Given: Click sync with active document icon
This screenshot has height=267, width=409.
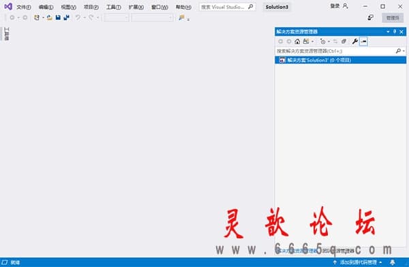Looking at the screenshot, I should click(335, 41).
